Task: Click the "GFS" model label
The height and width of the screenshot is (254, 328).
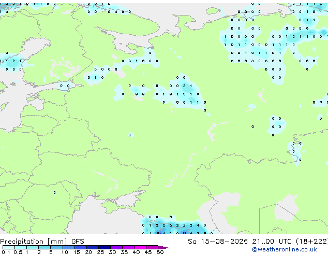Action: 78,242
